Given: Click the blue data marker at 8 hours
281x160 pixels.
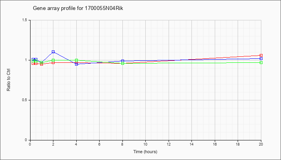Looking at the screenshot, I should point(122,61).
